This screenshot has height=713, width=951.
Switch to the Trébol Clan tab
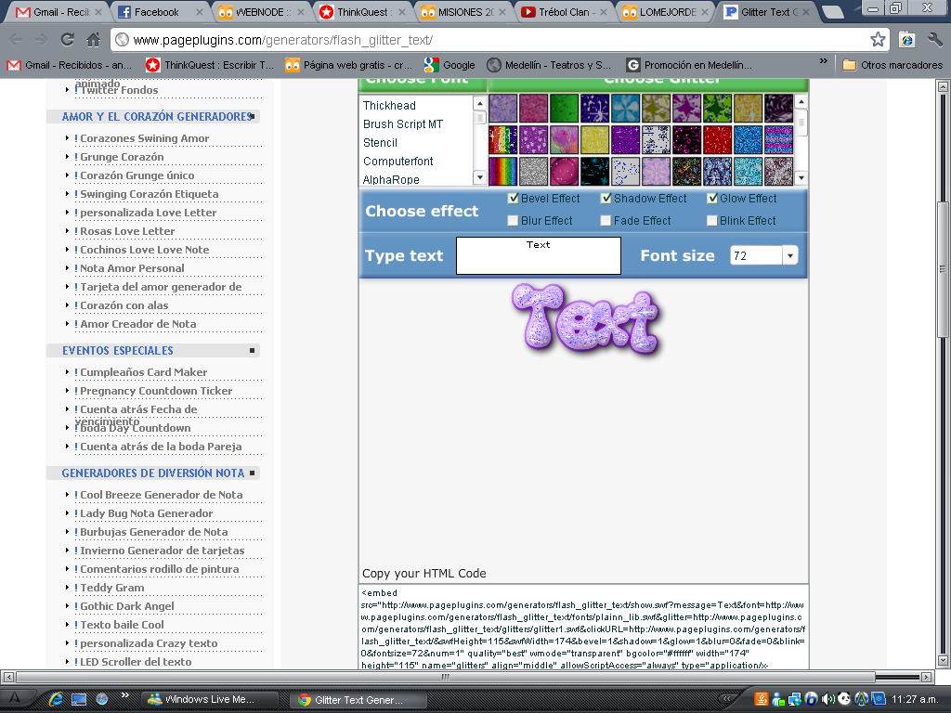(x=564, y=12)
